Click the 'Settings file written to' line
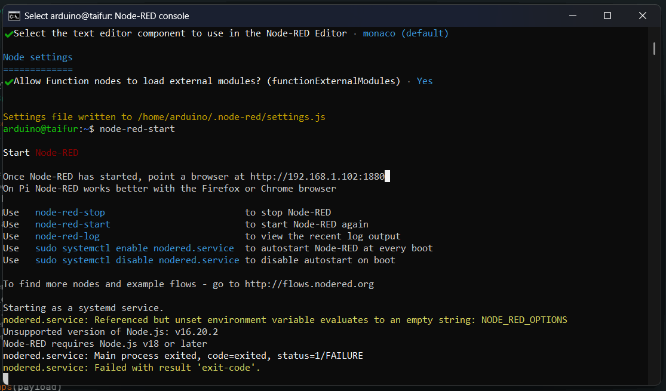This screenshot has height=391, width=666. (x=164, y=117)
